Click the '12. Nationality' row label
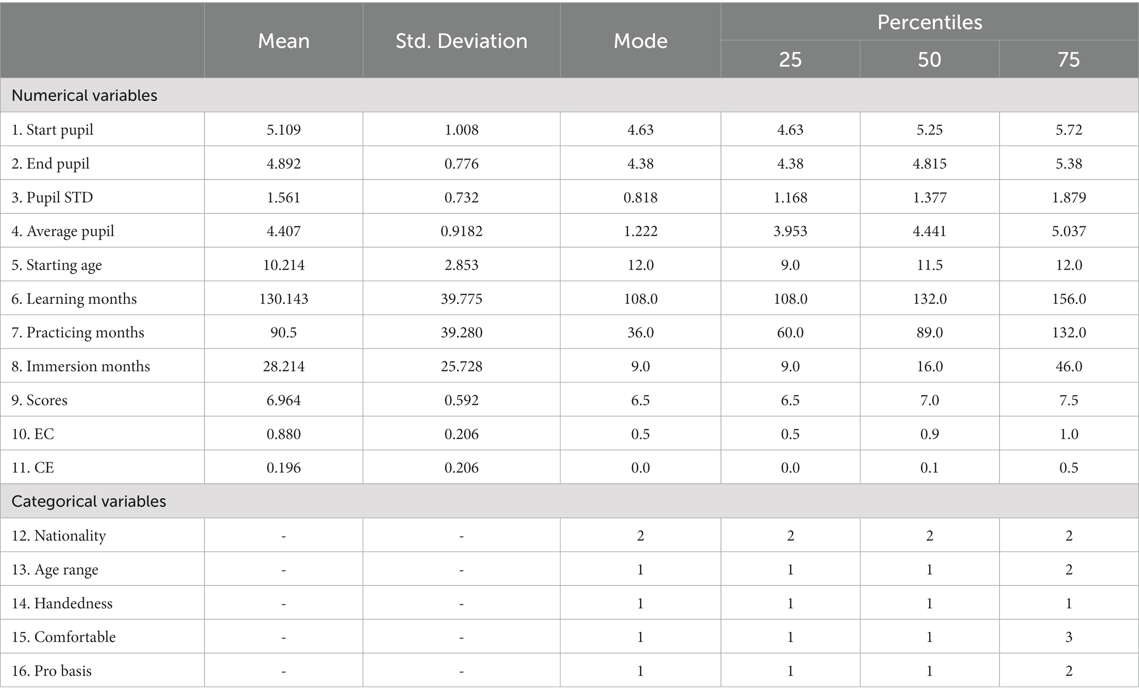1139x697 pixels. tap(59, 536)
